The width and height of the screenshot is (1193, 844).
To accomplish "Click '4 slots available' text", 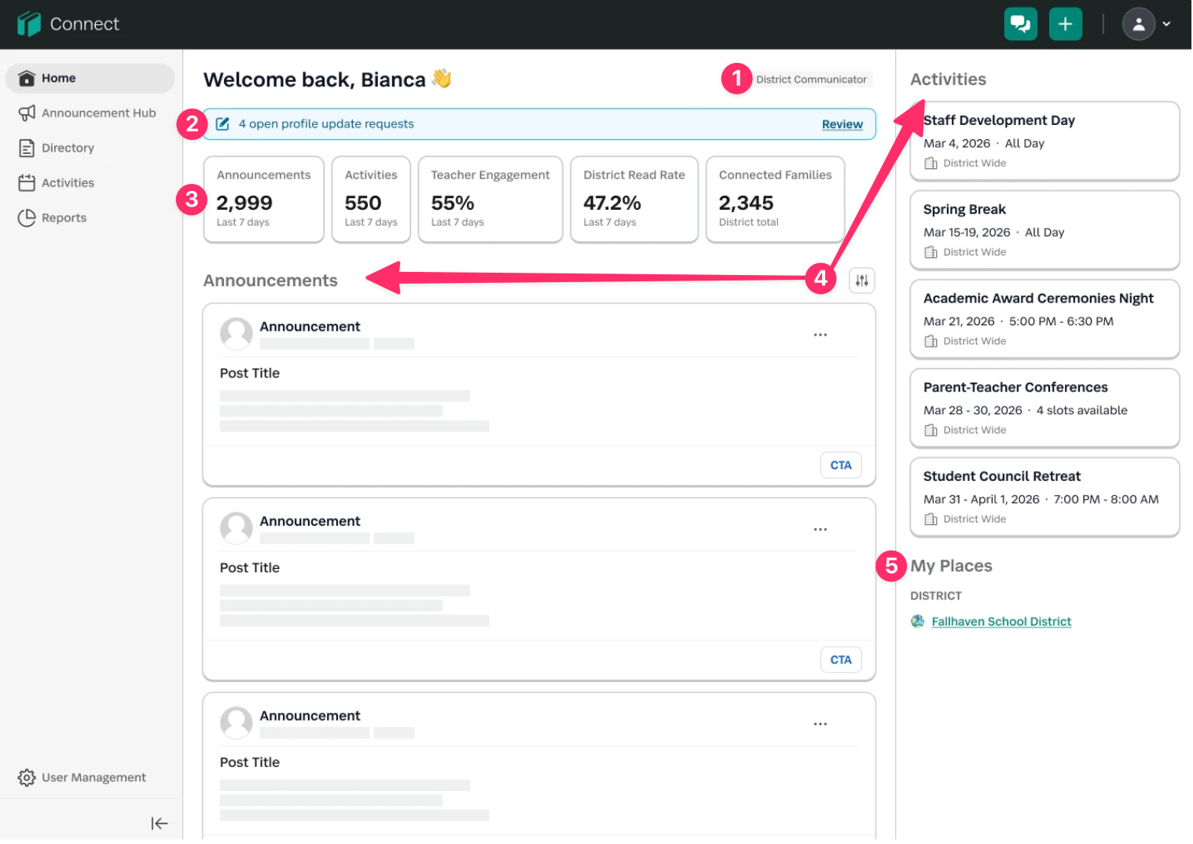I will pos(1082,411).
